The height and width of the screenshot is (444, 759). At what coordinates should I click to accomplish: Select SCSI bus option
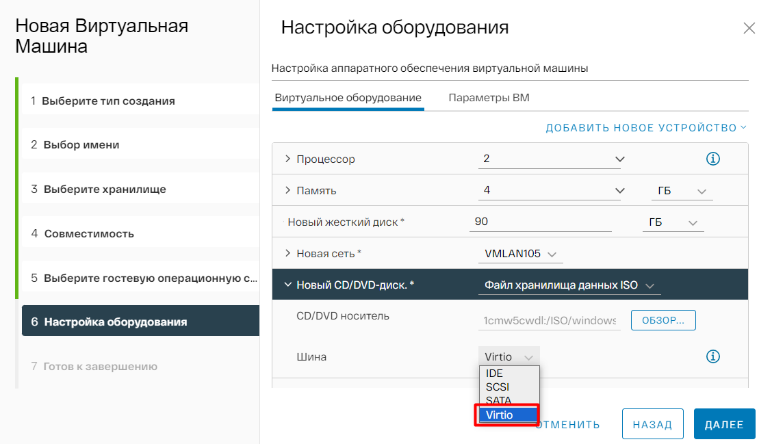tap(509, 387)
